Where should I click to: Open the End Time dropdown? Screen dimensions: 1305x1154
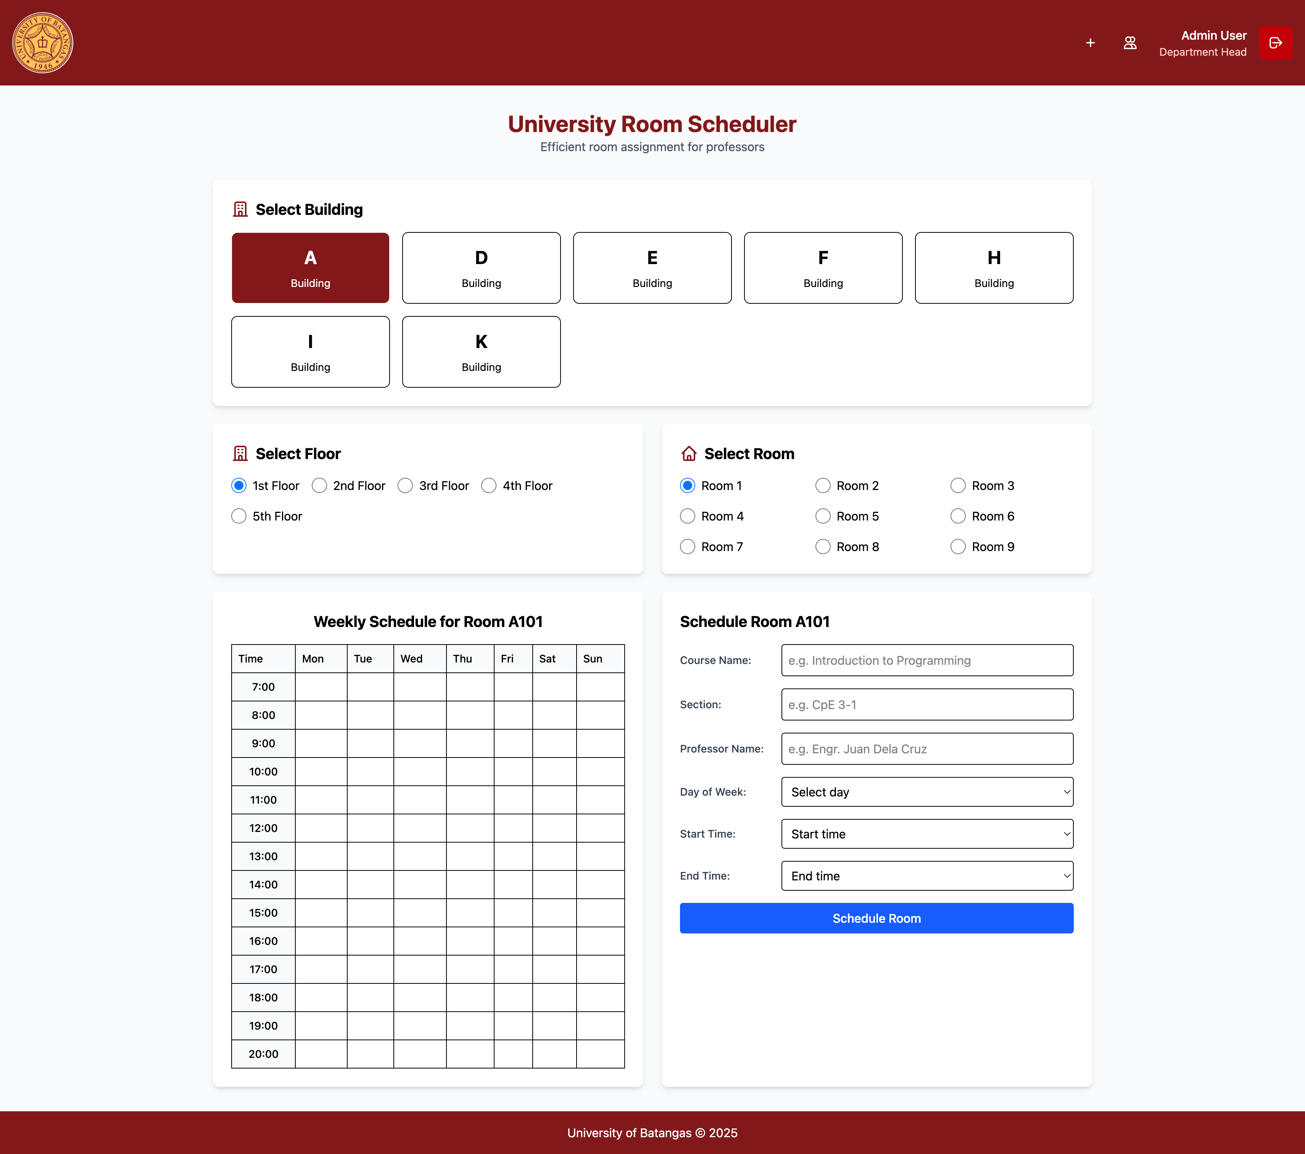tap(927, 875)
